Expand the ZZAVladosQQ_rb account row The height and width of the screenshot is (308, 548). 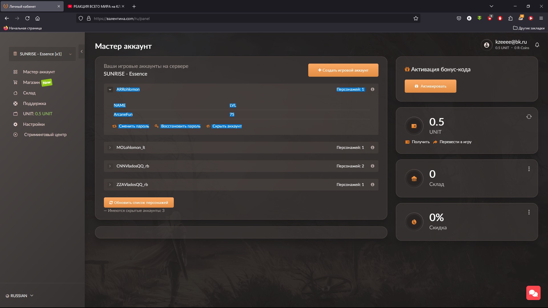point(110,185)
